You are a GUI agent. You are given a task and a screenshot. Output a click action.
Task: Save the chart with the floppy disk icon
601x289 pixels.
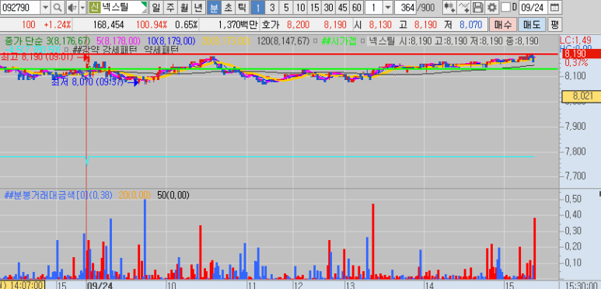tap(478, 7)
